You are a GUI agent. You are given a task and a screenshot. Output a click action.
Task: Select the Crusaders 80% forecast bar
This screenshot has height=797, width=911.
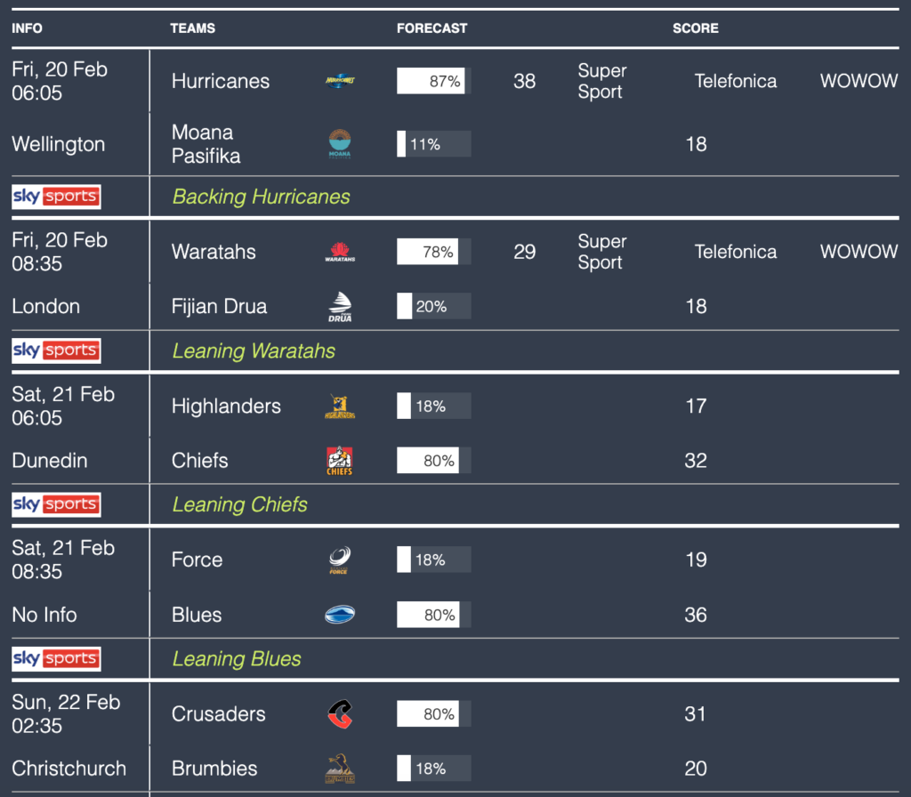(433, 714)
